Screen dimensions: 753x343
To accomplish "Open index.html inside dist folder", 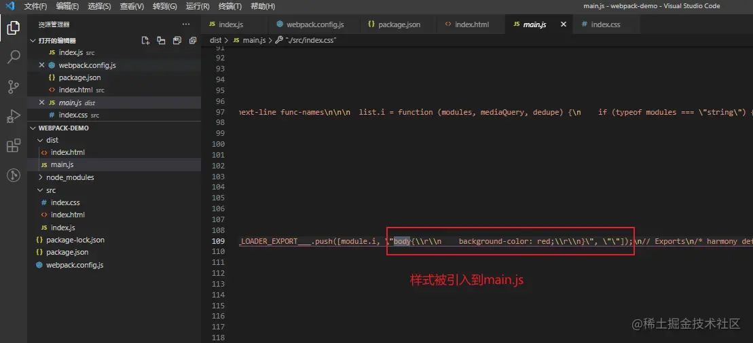I will (114, 152).
